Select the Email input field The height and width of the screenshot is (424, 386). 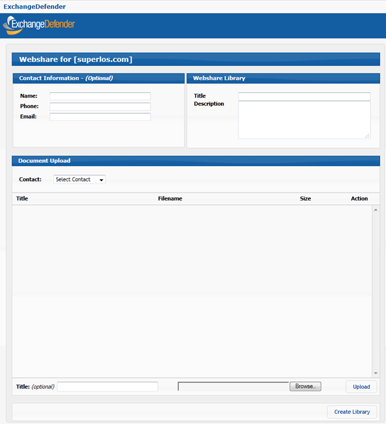point(100,117)
